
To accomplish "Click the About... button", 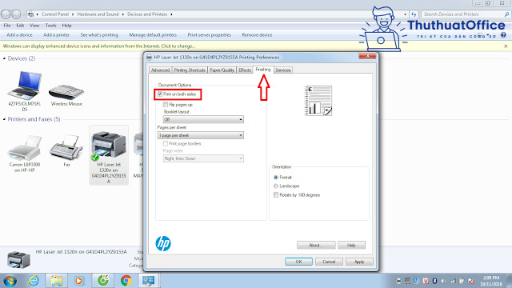I will (x=316, y=246).
